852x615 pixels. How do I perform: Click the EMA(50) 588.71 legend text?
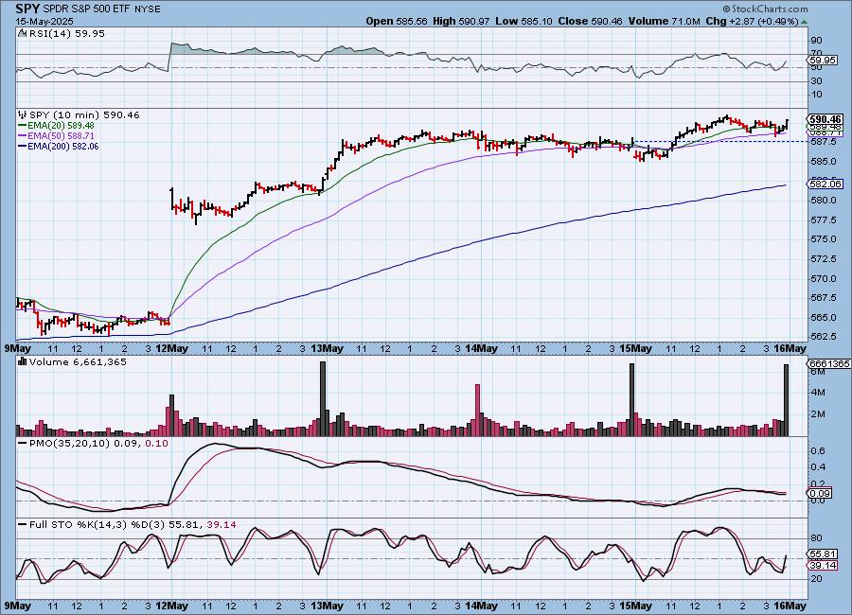click(61, 136)
